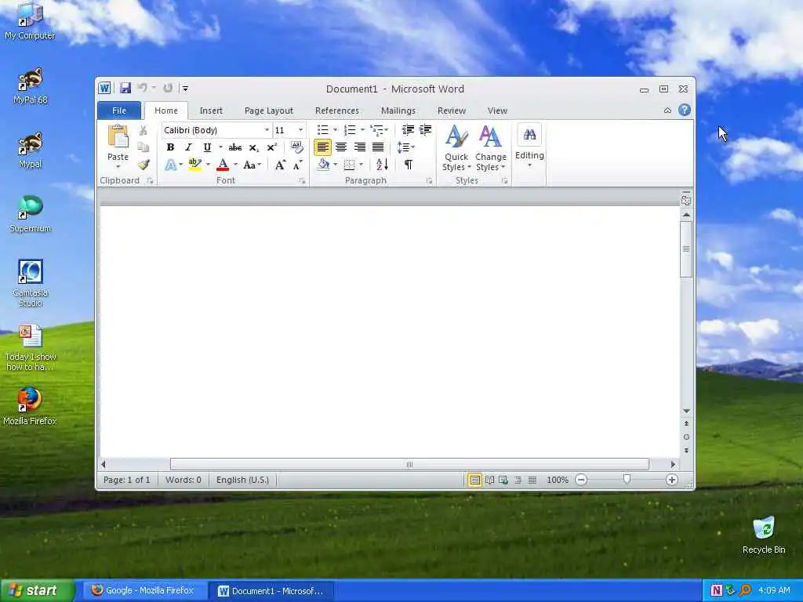
Task: Click Show/Hide paragraph marks icon
Action: tap(408, 165)
